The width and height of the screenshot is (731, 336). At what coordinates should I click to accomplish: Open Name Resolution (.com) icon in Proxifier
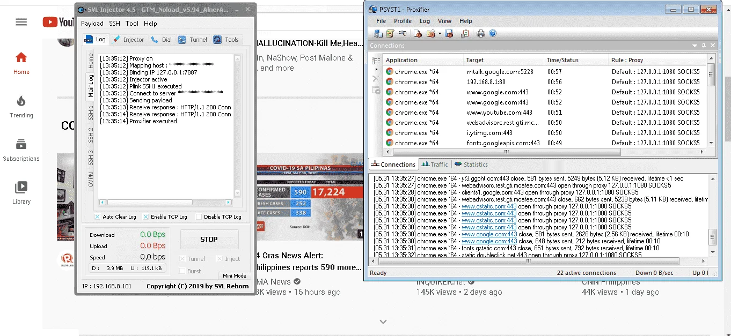pyautogui.click(x=402, y=33)
